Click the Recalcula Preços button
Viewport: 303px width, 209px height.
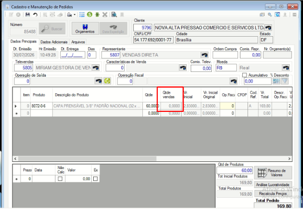(273, 194)
